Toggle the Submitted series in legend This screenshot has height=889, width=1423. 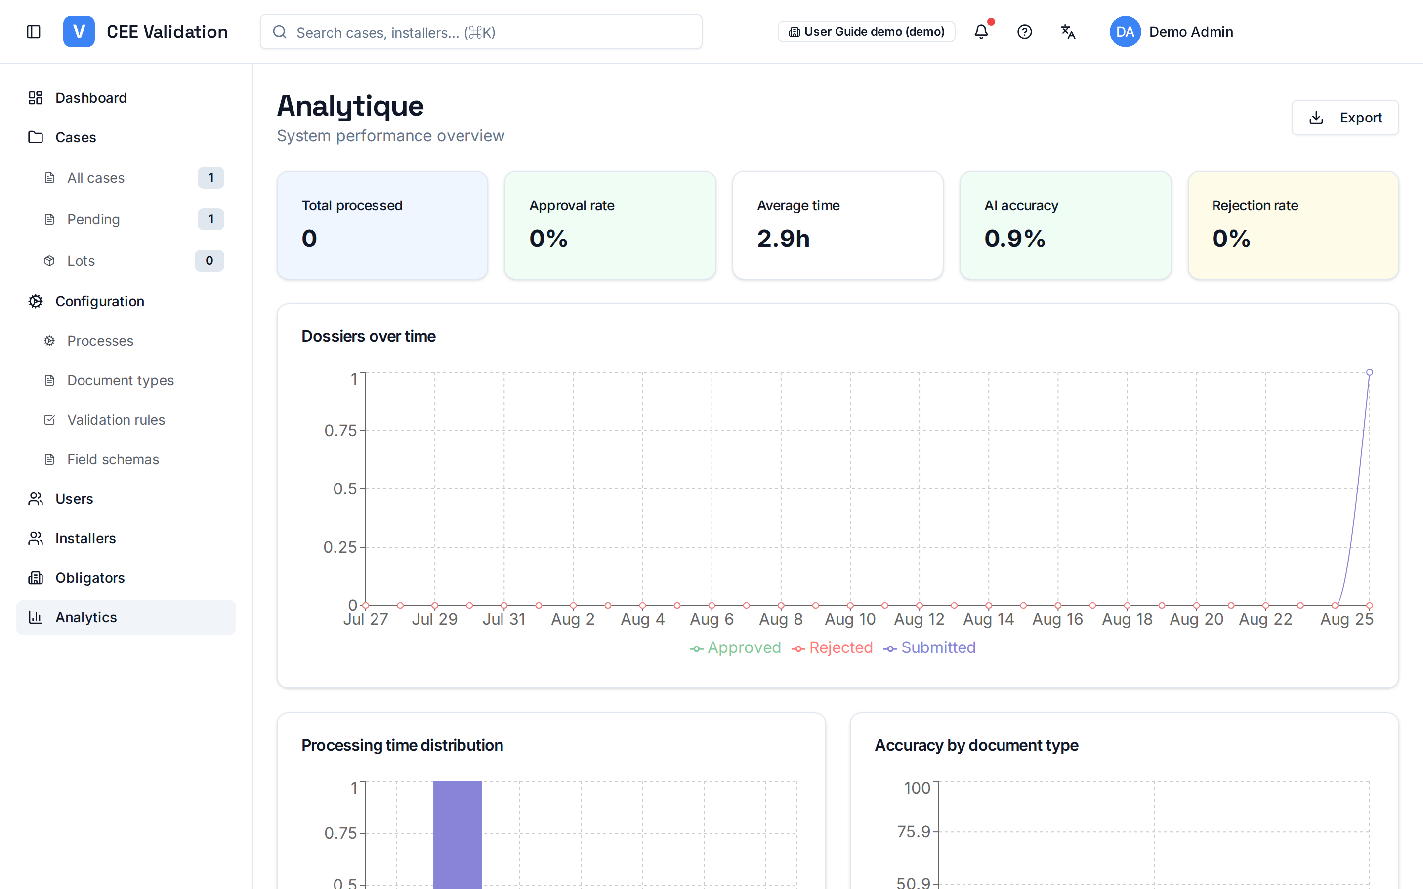pyautogui.click(x=930, y=647)
